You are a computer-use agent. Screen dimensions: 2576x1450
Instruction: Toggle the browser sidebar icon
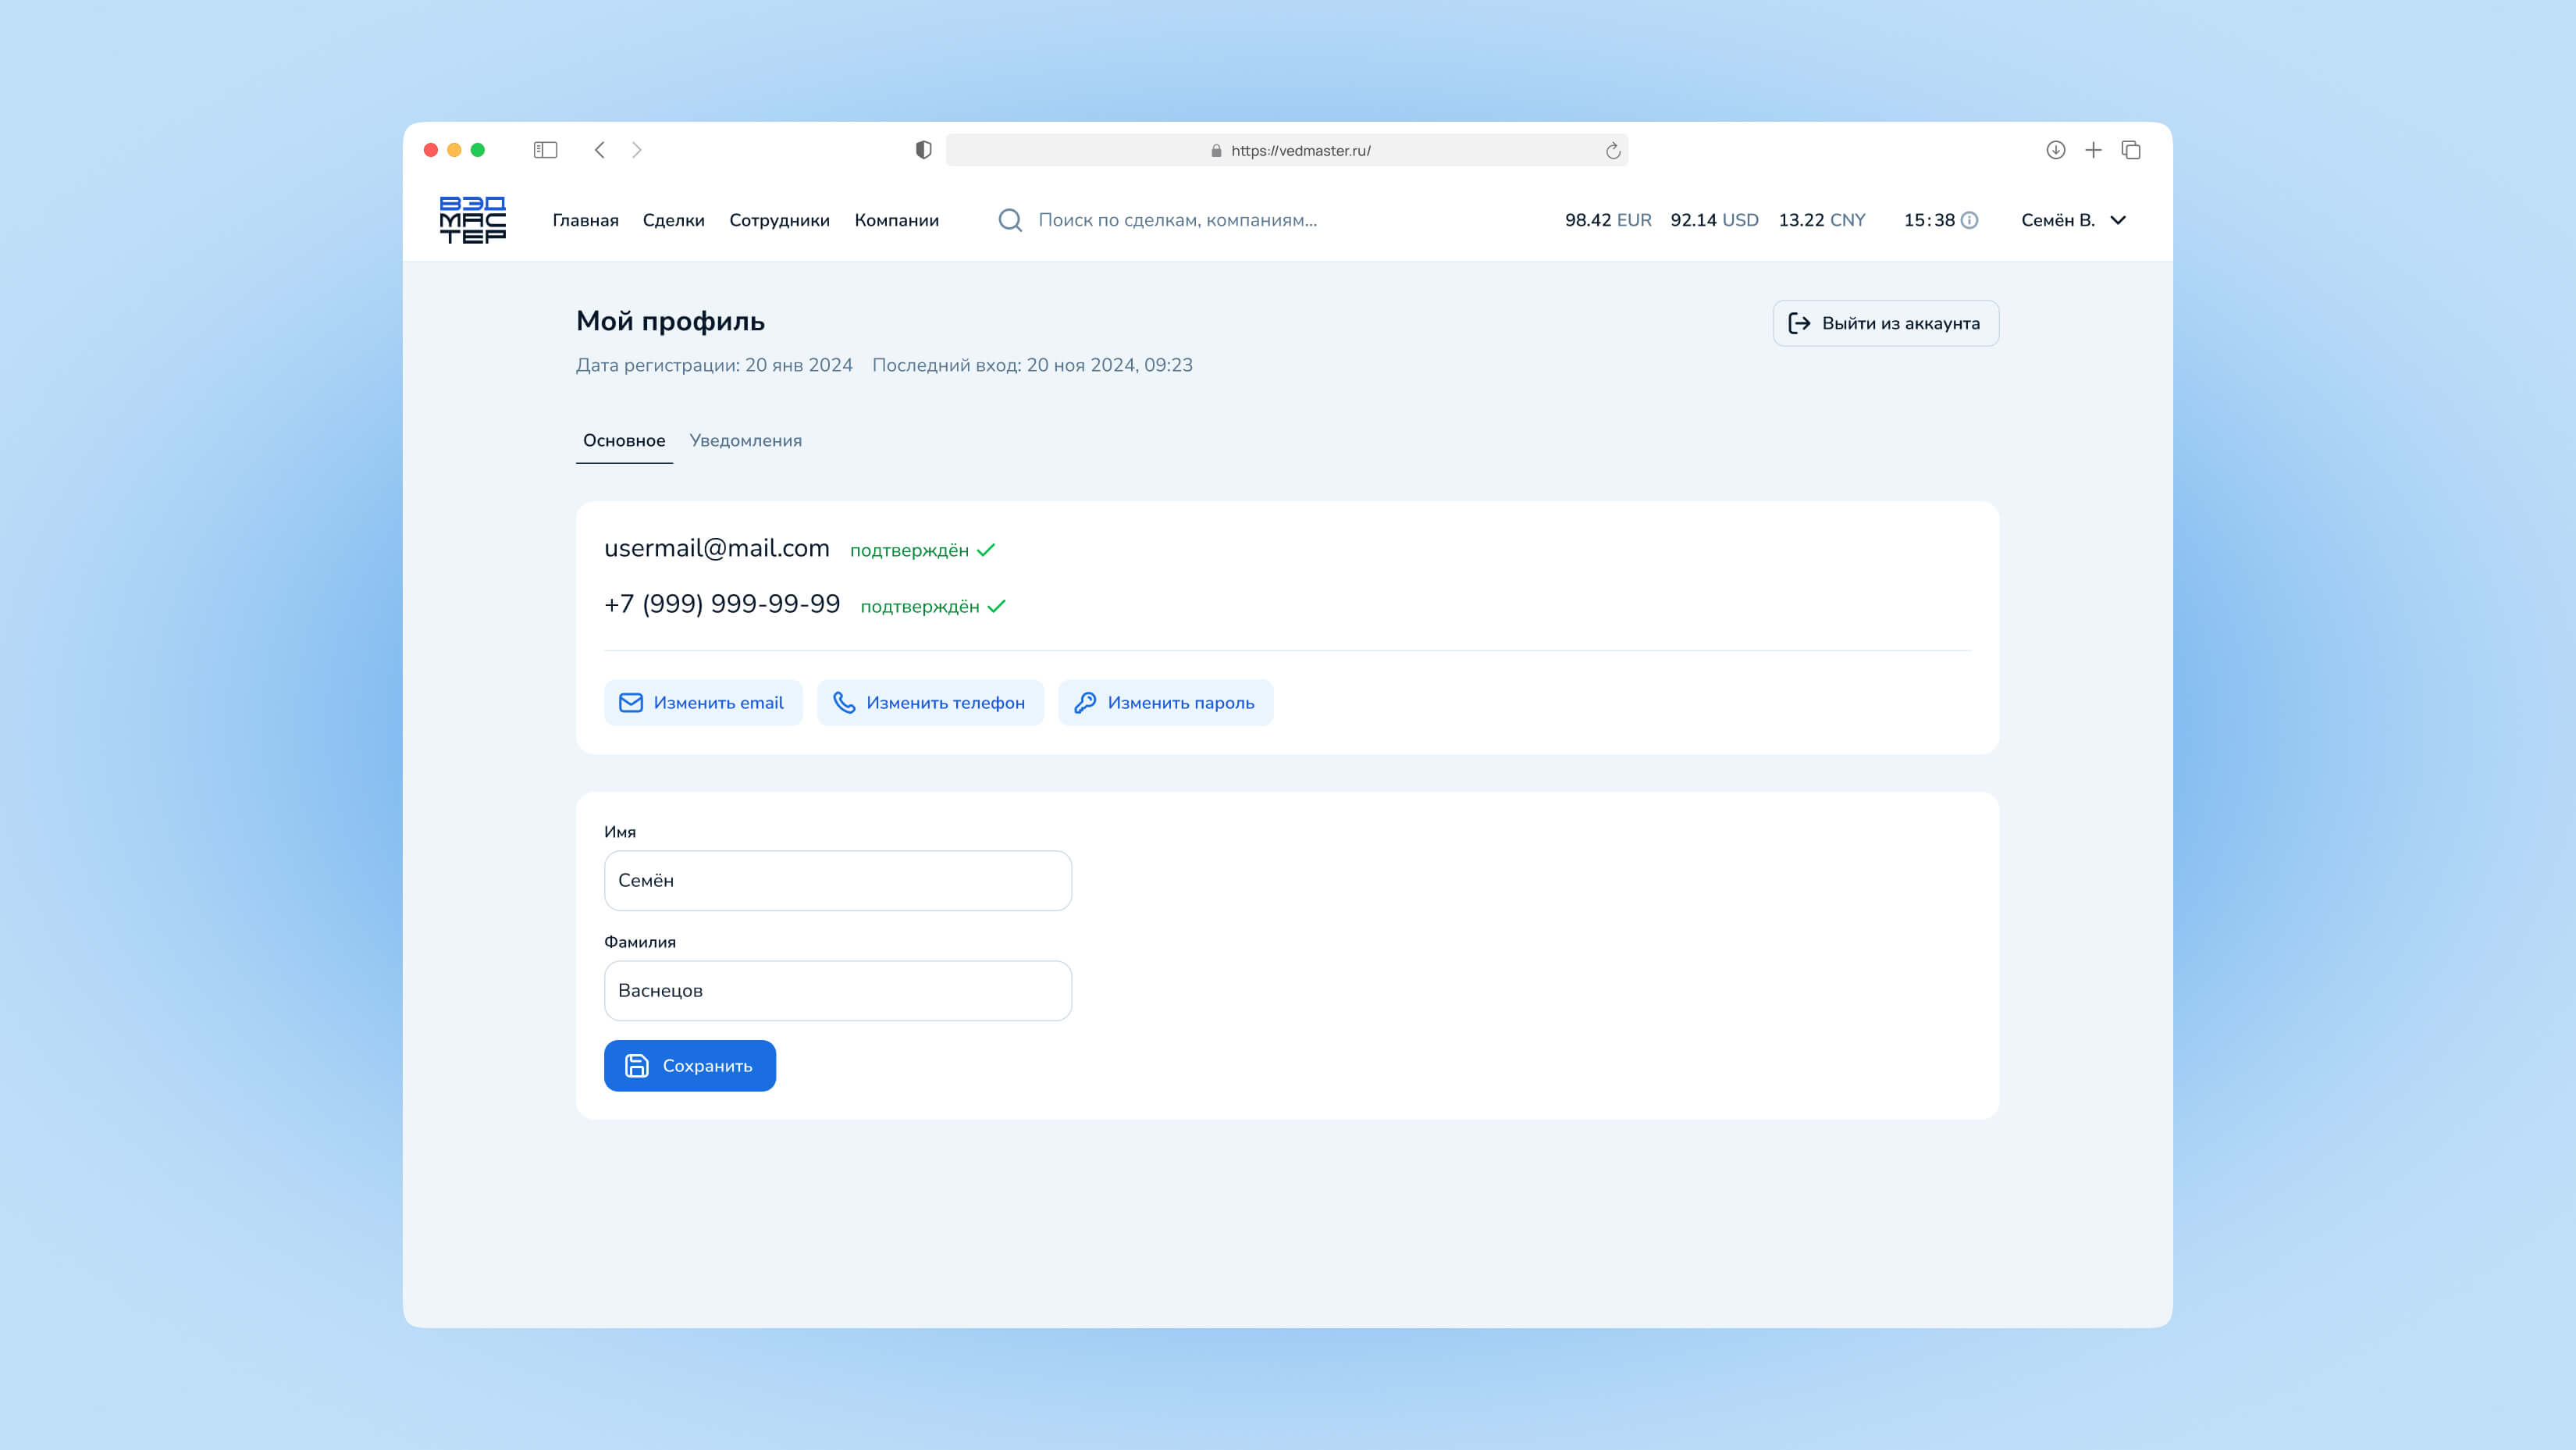[545, 150]
